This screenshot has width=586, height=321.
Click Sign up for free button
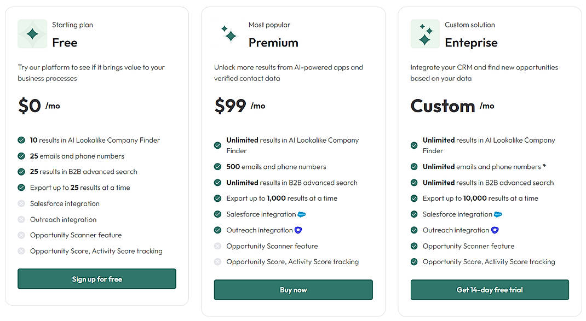[x=96, y=279]
